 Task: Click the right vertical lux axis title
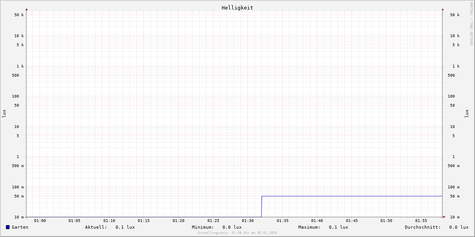pos(467,114)
